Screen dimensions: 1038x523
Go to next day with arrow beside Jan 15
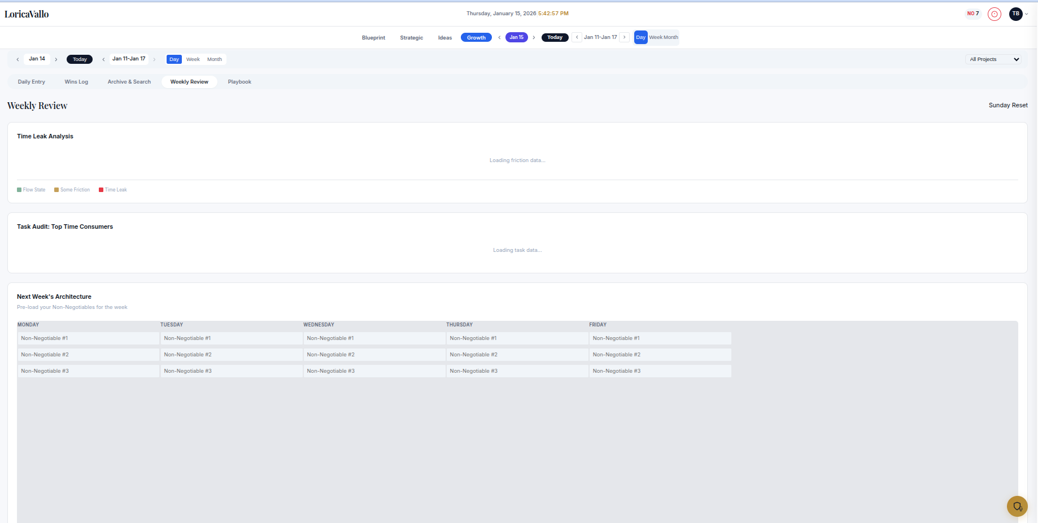tap(534, 37)
